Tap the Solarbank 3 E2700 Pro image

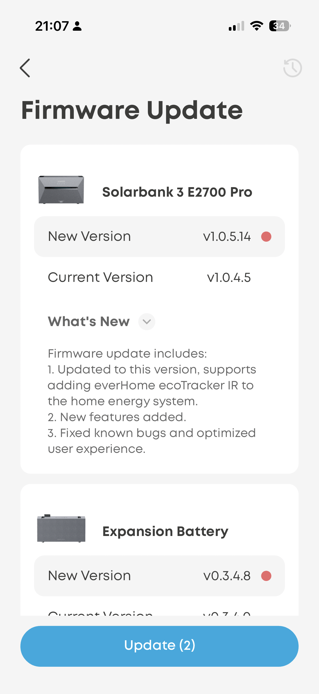click(61, 190)
